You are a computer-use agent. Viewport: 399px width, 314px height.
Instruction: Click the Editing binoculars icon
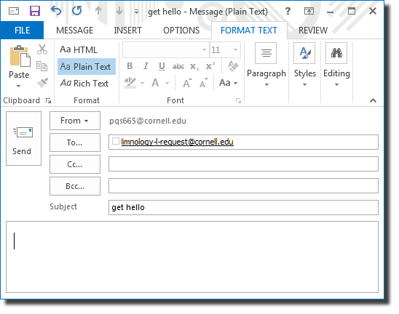point(336,53)
